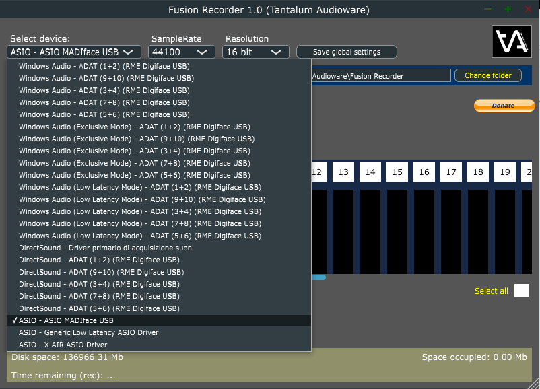The height and width of the screenshot is (389, 540).
Task: Open the Select device dropdown
Action: pyautogui.click(x=73, y=52)
